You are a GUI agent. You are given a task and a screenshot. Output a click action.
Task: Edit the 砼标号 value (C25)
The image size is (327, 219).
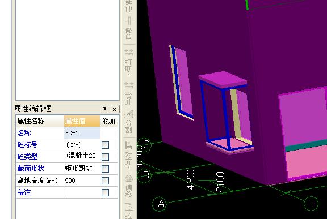coord(82,145)
